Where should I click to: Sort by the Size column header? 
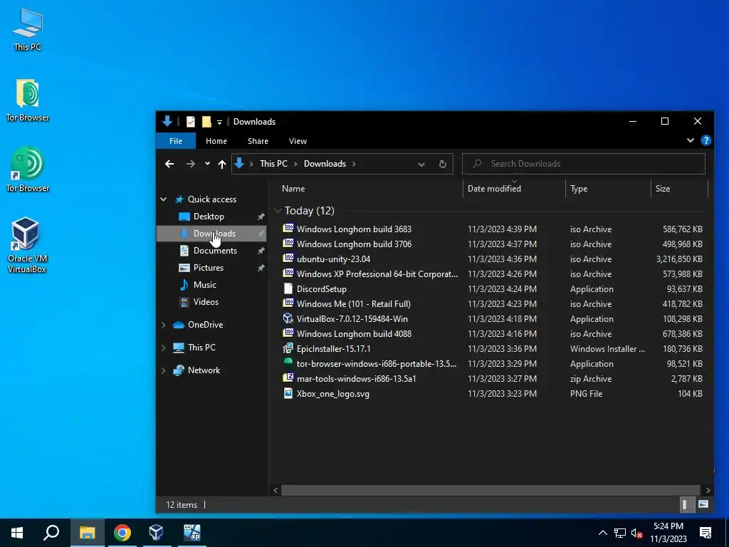663,188
